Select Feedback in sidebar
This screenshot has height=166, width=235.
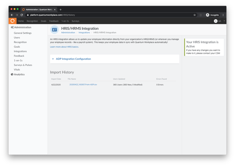19,56
